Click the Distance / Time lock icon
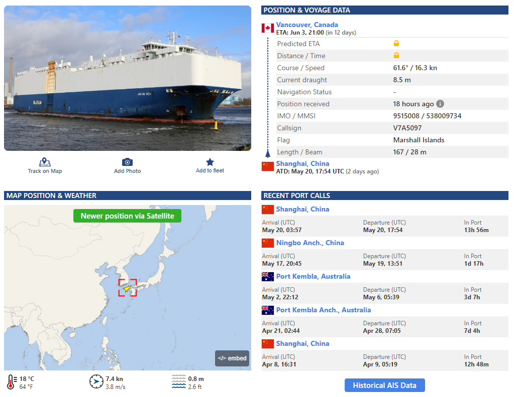Image resolution: width=514 pixels, height=397 pixels. pos(396,55)
